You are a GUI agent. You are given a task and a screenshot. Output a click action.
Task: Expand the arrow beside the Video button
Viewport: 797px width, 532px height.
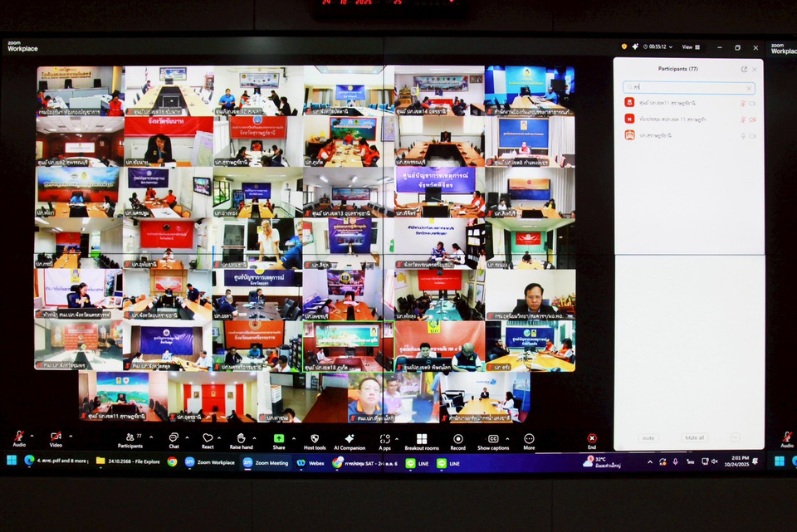tap(70, 436)
